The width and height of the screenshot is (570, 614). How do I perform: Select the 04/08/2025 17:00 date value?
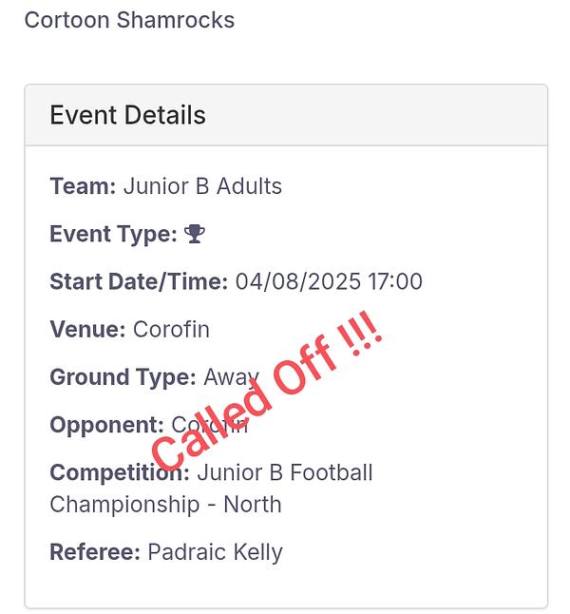[329, 281]
